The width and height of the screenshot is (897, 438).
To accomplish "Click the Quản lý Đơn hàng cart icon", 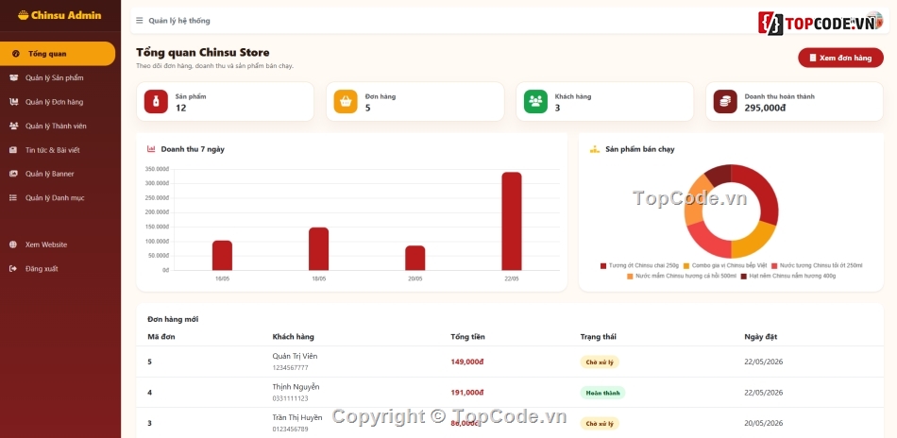I will click(13, 102).
